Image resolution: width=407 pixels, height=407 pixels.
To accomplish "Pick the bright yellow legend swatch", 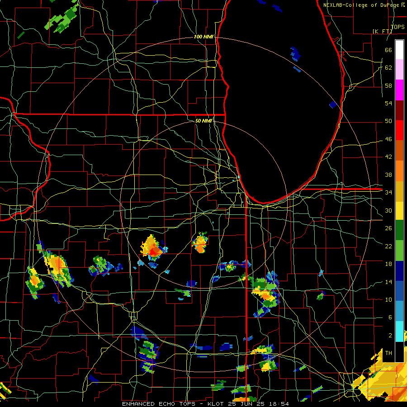I will pyautogui.click(x=399, y=211).
